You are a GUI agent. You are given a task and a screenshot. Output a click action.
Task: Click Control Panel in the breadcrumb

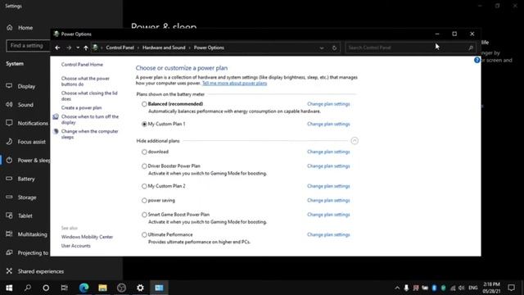pyautogui.click(x=120, y=48)
